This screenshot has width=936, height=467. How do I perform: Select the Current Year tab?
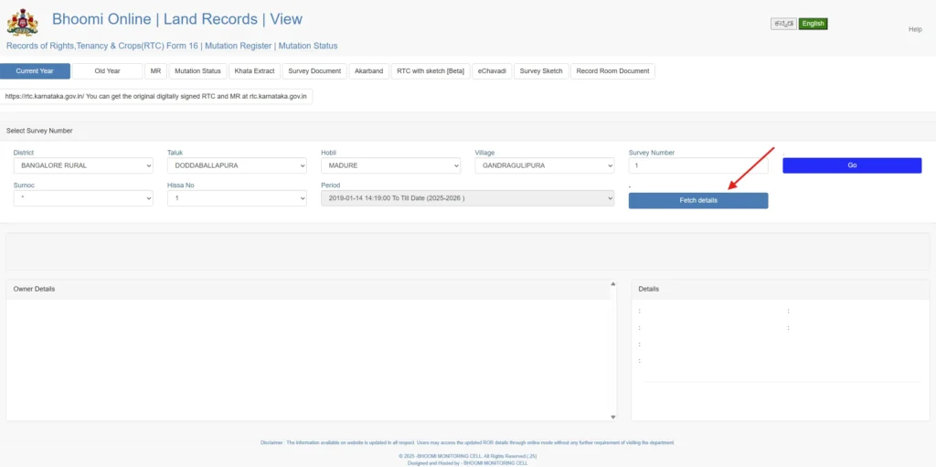pyautogui.click(x=35, y=71)
